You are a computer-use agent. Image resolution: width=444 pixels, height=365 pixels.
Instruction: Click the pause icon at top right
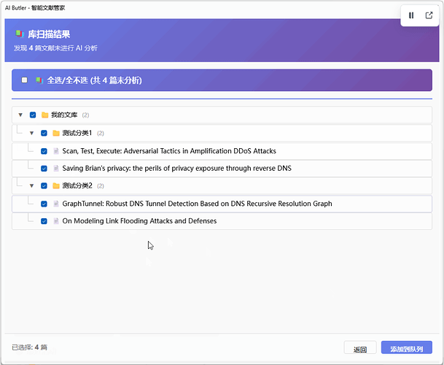pos(411,15)
